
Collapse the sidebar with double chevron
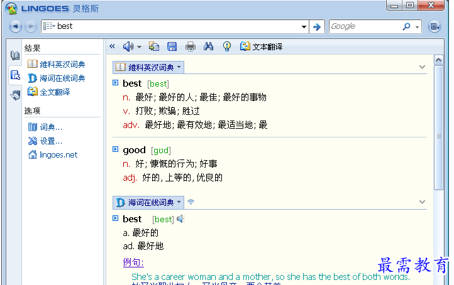(x=113, y=46)
